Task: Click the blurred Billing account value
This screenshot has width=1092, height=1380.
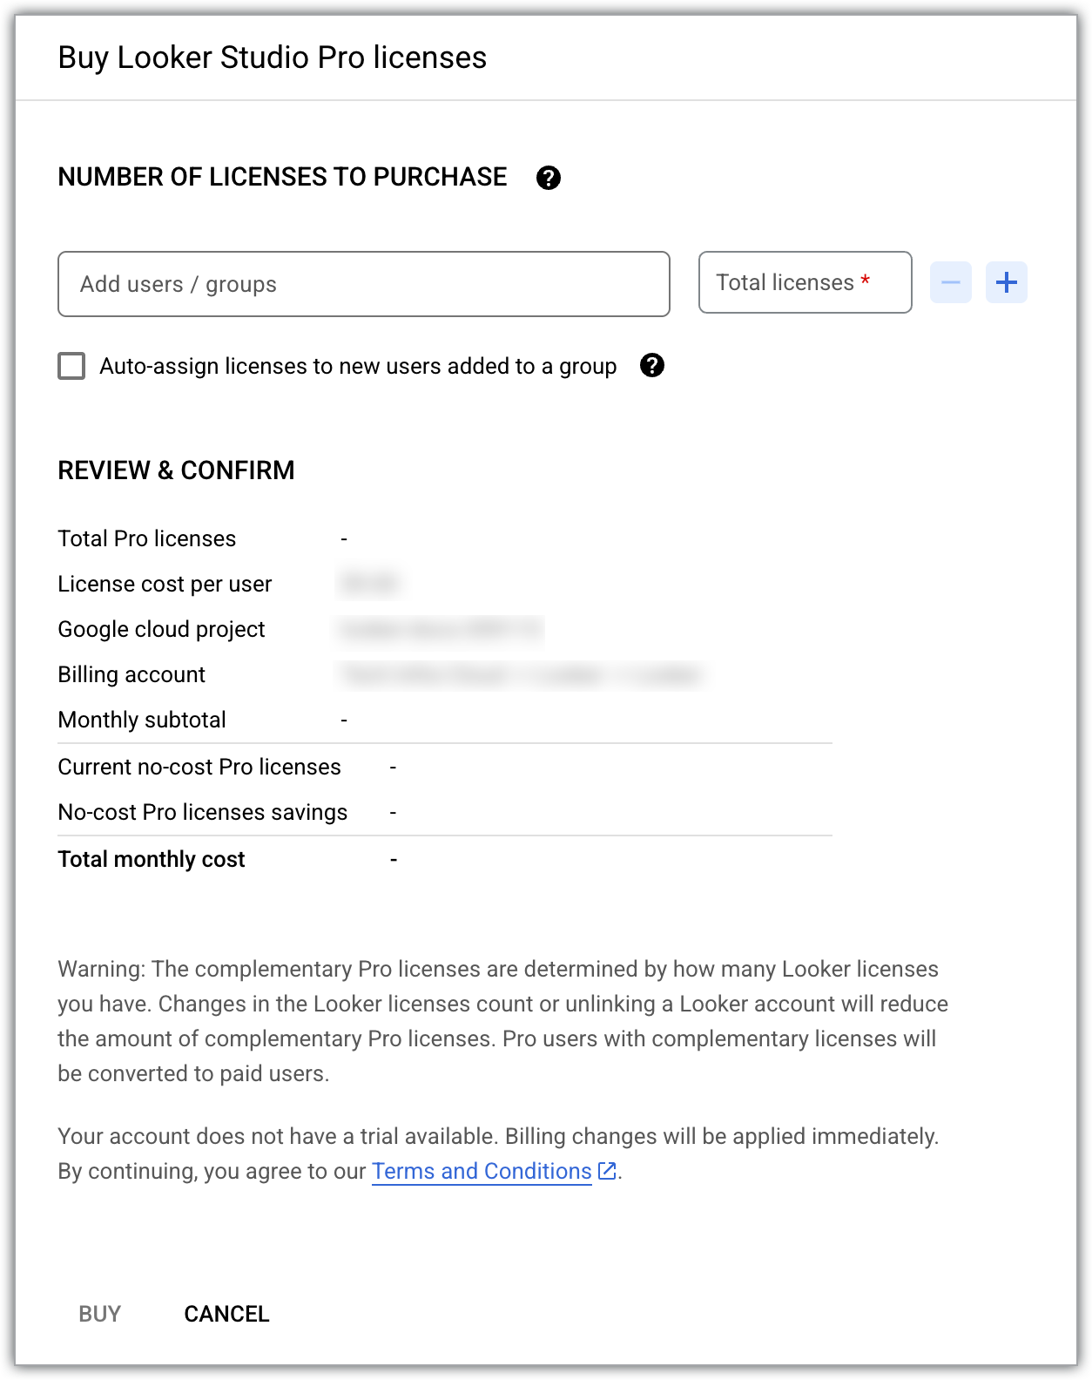Action: pos(522,674)
